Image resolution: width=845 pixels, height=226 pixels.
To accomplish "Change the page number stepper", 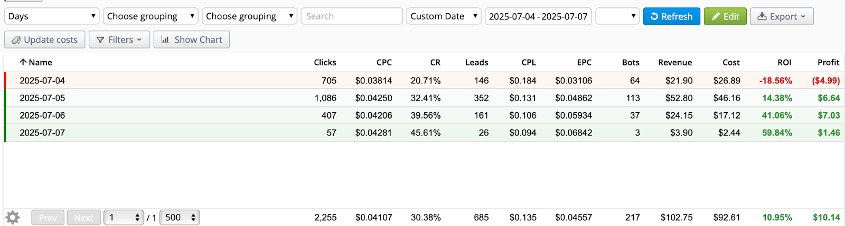I will 124,217.
